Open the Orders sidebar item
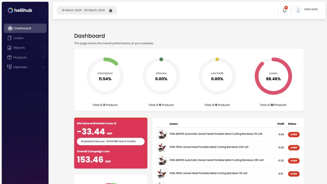This screenshot has width=327, height=184. [x=25, y=38]
